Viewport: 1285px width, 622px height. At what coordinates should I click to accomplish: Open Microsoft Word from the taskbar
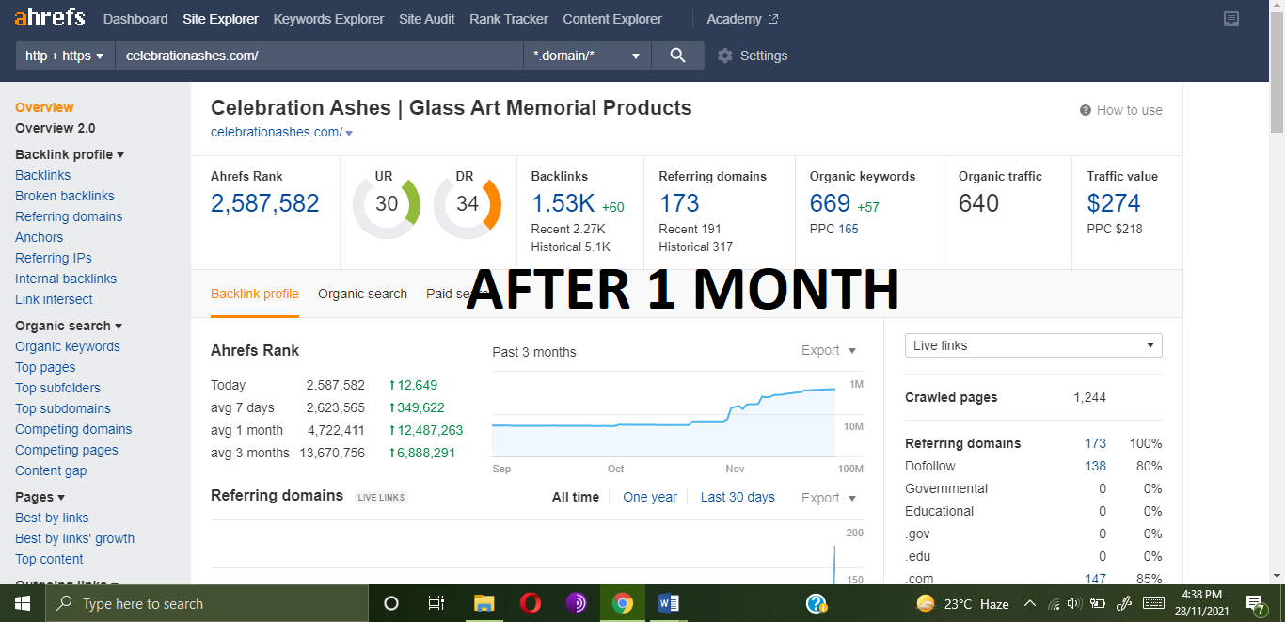coord(669,602)
